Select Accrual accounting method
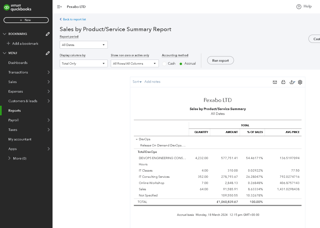The image size is (320, 228). tap(180, 64)
